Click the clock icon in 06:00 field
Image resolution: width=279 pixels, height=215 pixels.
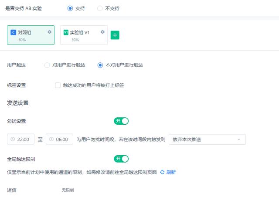tap(51, 140)
